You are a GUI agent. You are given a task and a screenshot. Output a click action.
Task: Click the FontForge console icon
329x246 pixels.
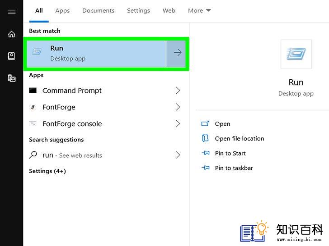pyautogui.click(x=33, y=123)
